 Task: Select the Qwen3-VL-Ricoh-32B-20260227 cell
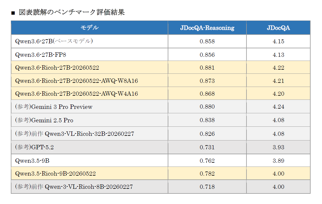click(x=90, y=133)
